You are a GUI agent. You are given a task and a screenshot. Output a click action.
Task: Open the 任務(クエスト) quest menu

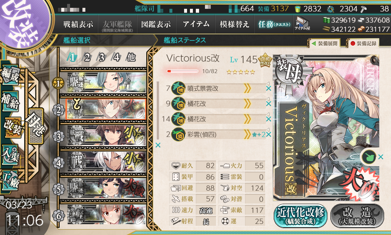click(274, 24)
